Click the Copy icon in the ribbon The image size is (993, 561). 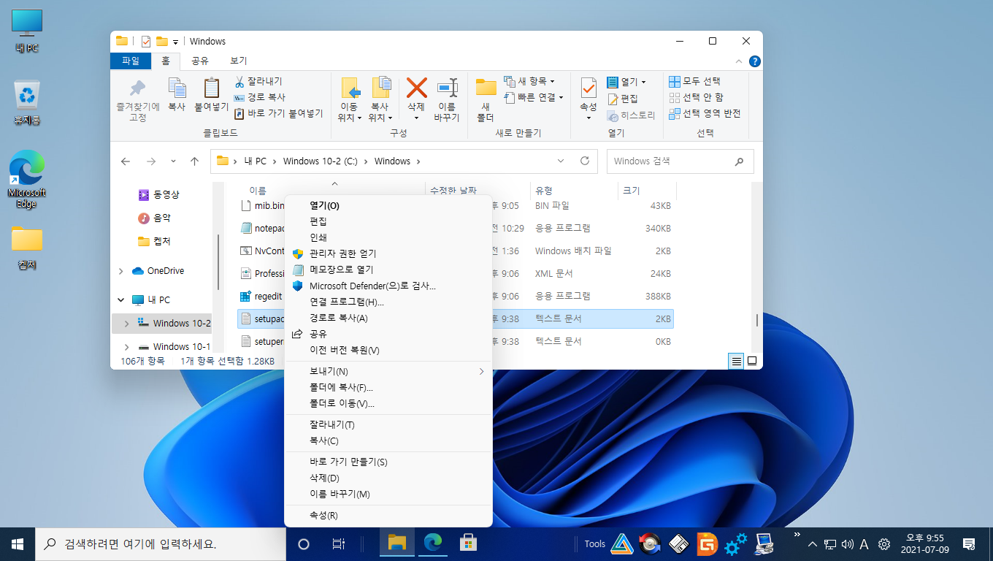tap(177, 88)
